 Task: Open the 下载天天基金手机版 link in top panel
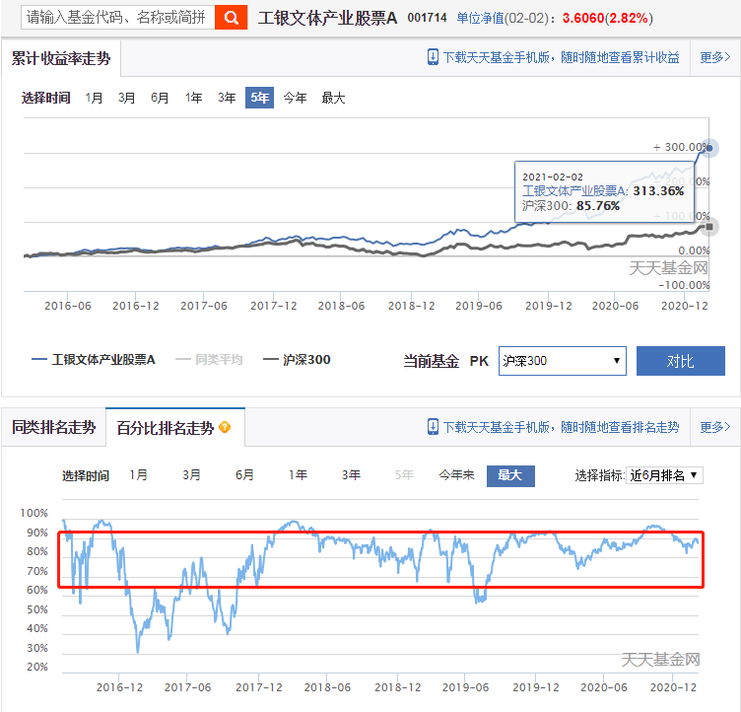point(561,57)
